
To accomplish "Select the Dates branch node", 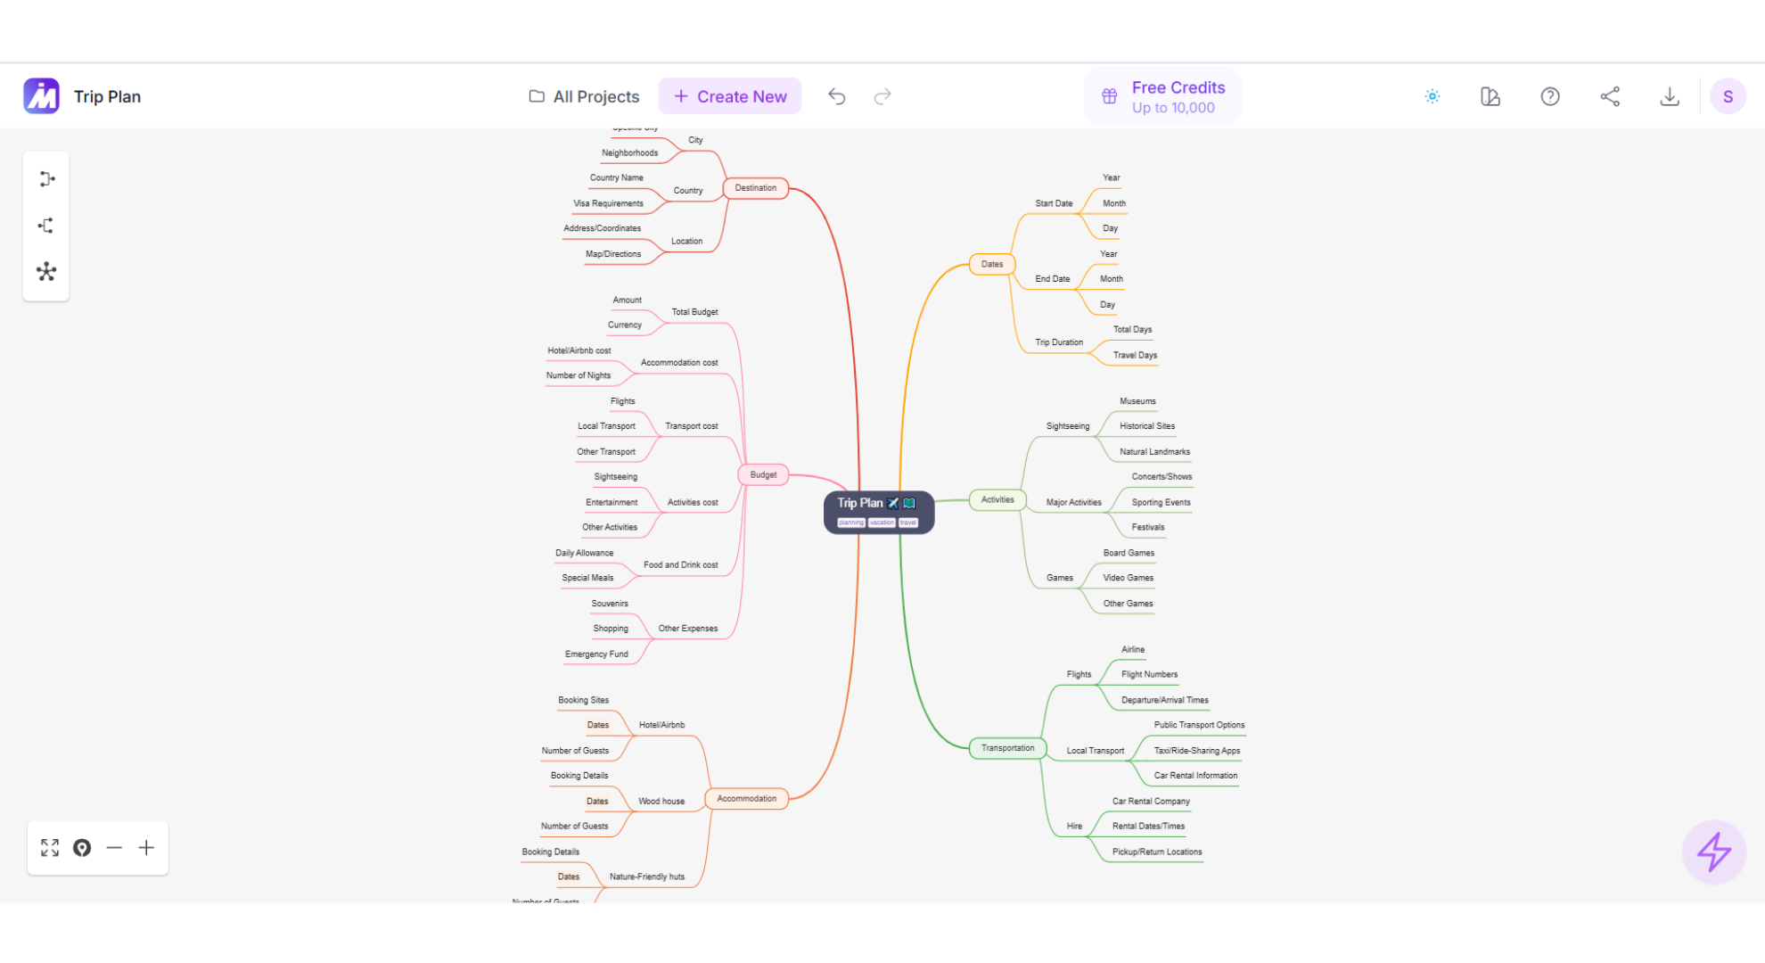I will pyautogui.click(x=992, y=264).
